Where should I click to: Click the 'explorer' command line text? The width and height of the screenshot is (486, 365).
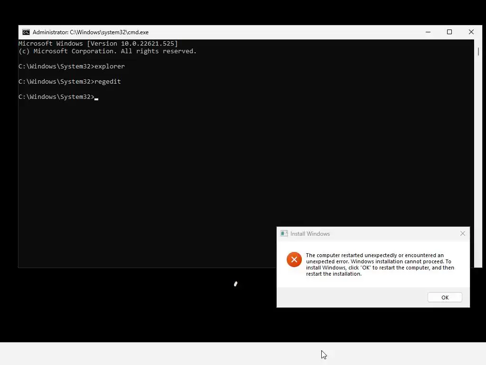[x=110, y=66]
